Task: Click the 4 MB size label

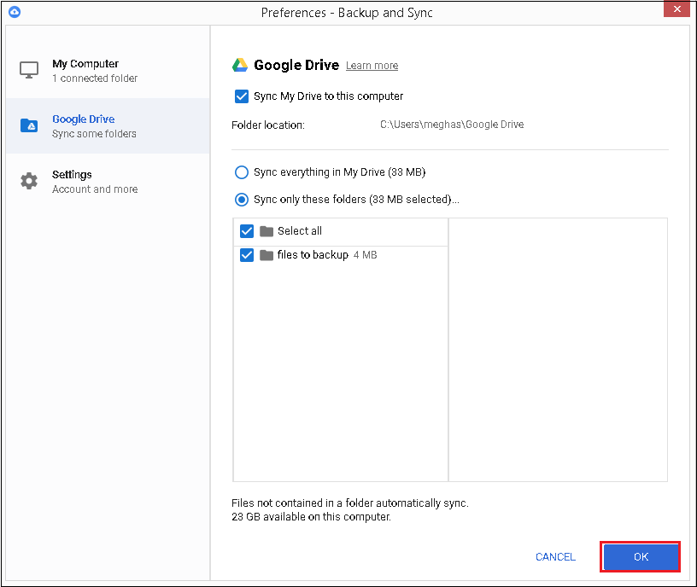Action: pyautogui.click(x=365, y=255)
